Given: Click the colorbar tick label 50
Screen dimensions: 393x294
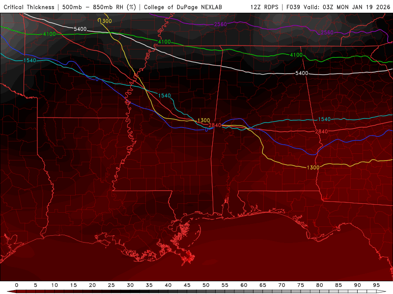Looking at the screenshot, I should pos(206,285).
